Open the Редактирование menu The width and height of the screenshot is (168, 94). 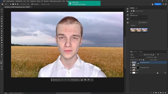tap(10, 1)
